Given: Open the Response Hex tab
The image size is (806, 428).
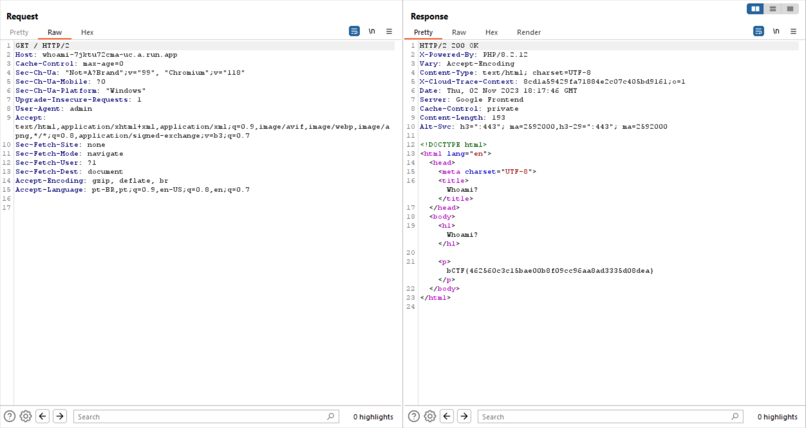Looking at the screenshot, I should pyautogui.click(x=491, y=32).
